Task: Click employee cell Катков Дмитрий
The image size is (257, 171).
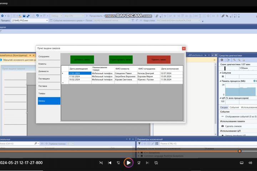Action: click(x=148, y=73)
